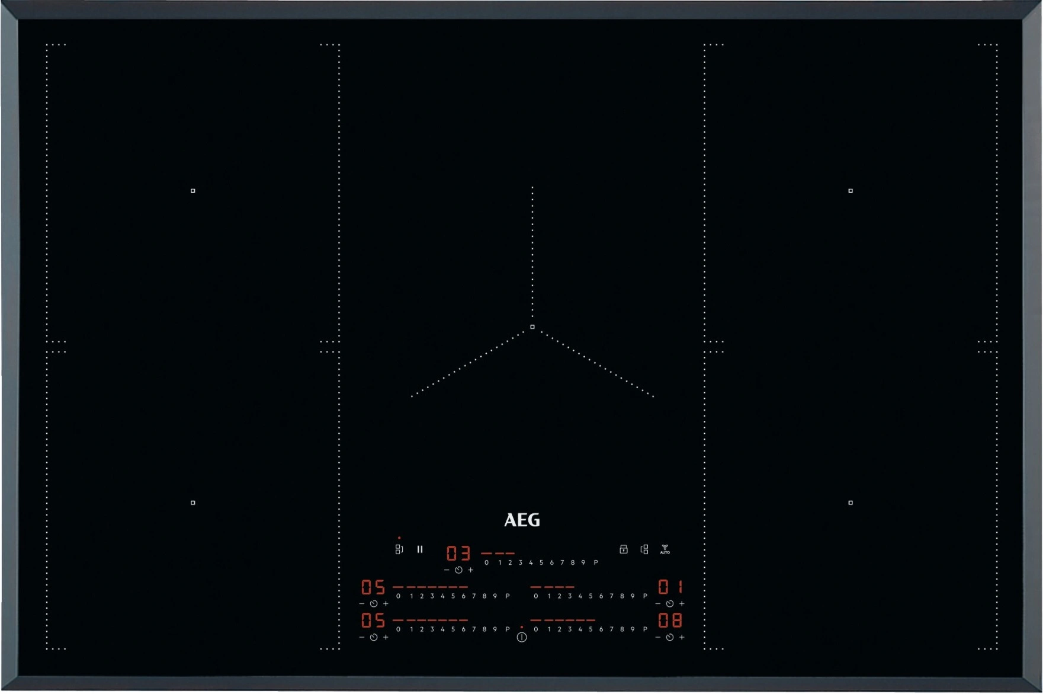The width and height of the screenshot is (1043, 694).
Task: Set upper-left 05 zone slider to level 9
Action: click(x=495, y=596)
